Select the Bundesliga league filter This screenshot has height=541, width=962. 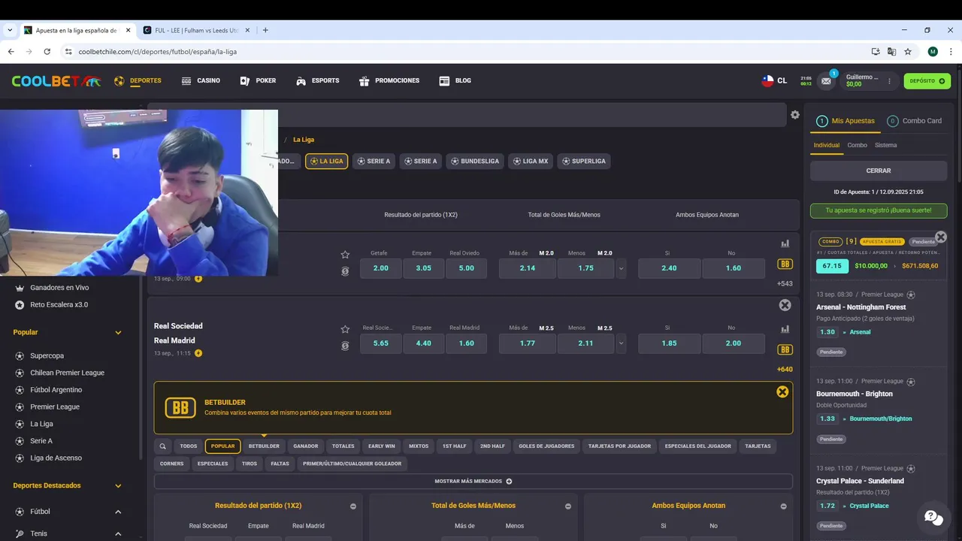click(474, 161)
